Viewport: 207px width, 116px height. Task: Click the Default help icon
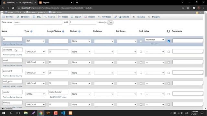click(79, 31)
